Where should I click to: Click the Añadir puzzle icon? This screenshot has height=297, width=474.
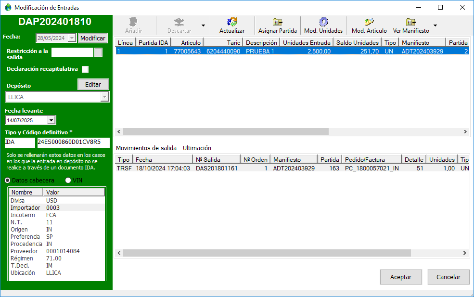pyautogui.click(x=133, y=22)
